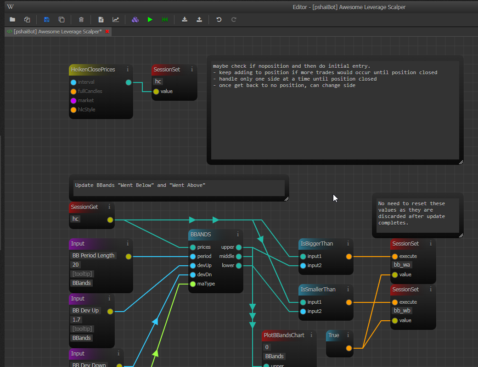Click the interval port on HeikenClosePrices
478x367 pixels.
click(x=73, y=82)
